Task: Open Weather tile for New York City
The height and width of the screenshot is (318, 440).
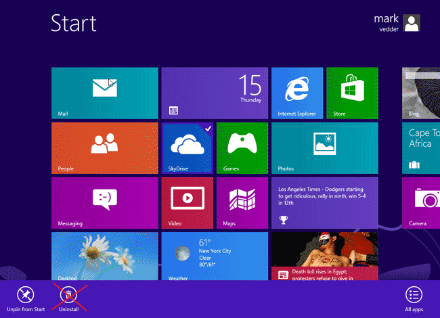Action: pyautogui.click(x=214, y=257)
